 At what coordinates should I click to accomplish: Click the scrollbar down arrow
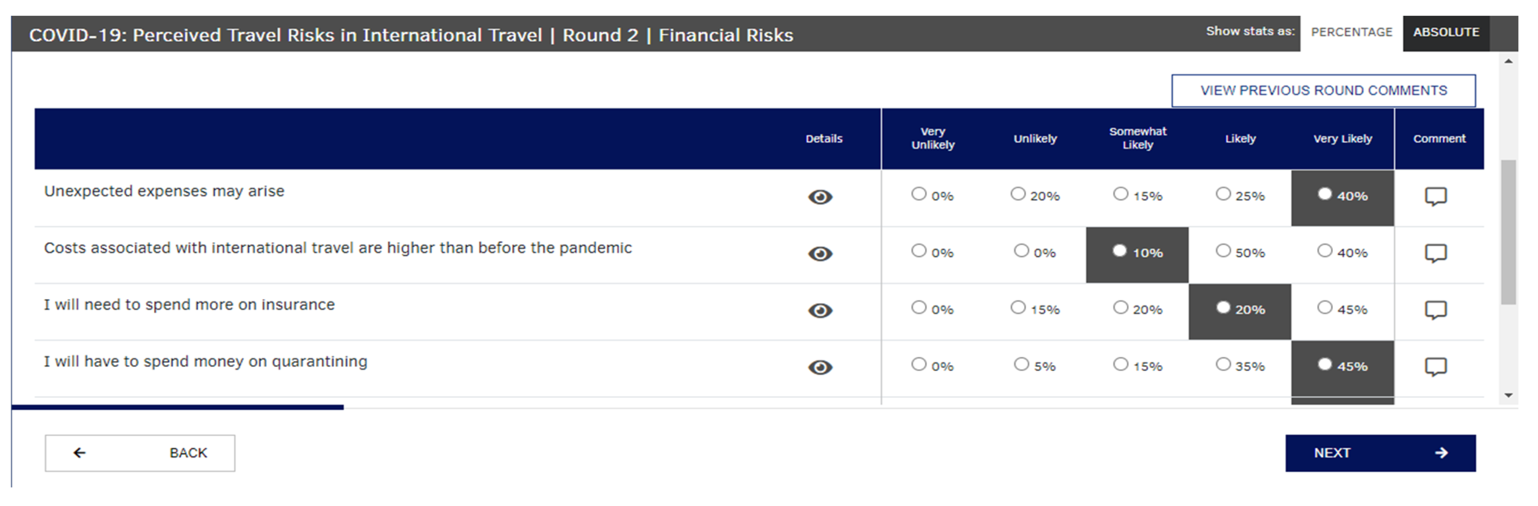click(x=1509, y=395)
